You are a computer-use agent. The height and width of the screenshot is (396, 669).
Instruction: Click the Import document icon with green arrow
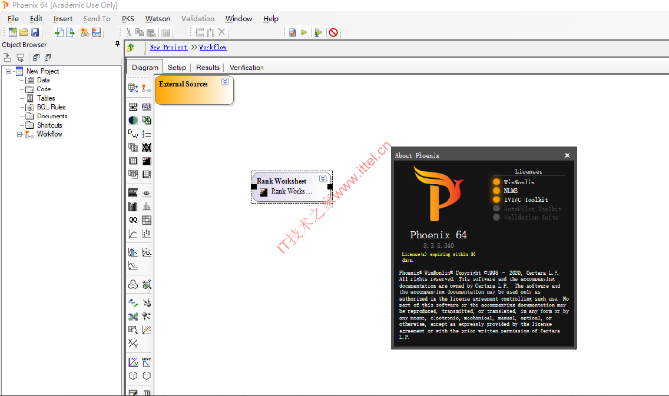point(59,32)
